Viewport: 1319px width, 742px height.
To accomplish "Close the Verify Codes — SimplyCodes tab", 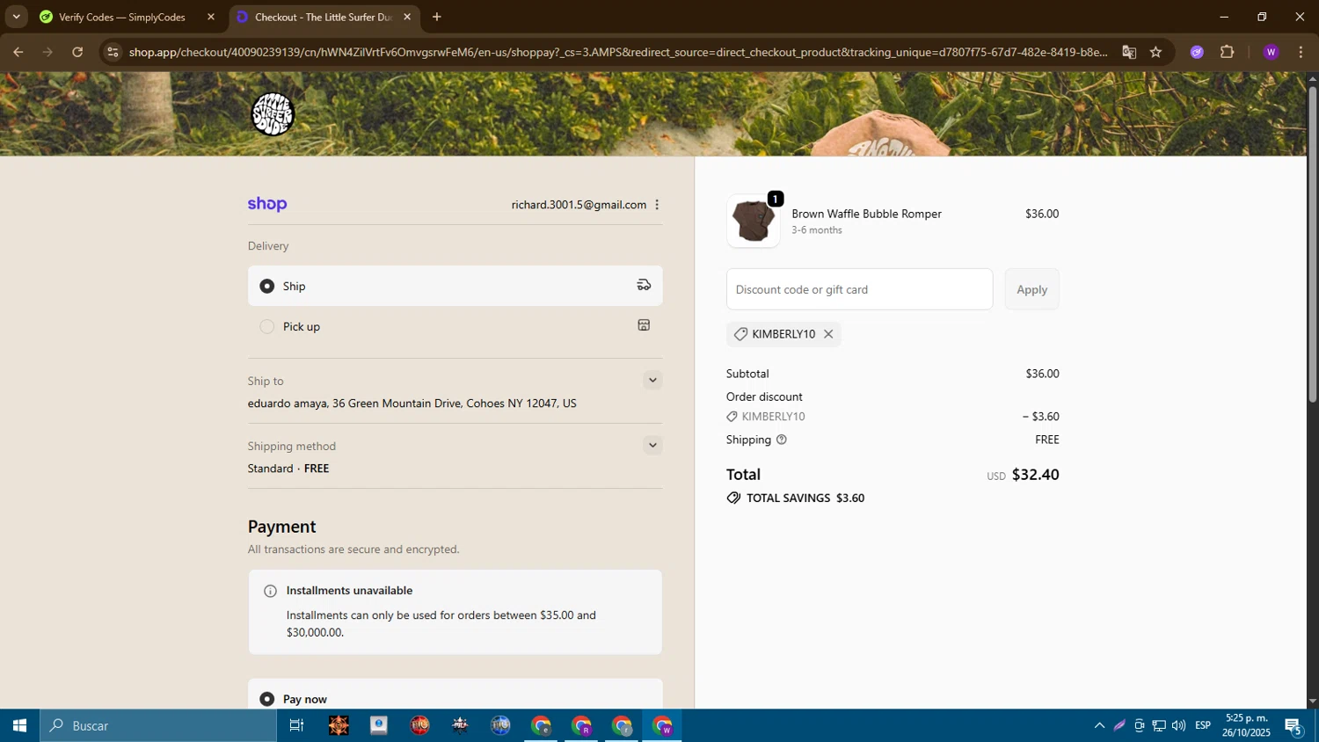I will (211, 17).
